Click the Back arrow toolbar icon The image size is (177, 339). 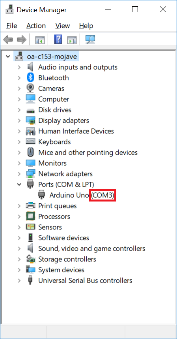8,40
